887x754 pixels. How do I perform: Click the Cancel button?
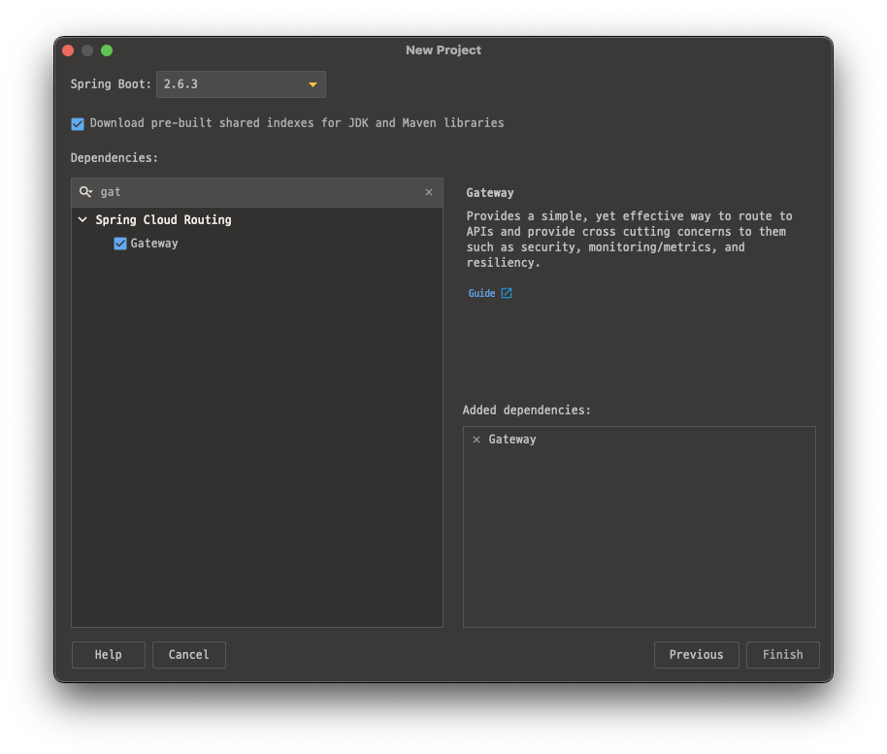coord(189,654)
